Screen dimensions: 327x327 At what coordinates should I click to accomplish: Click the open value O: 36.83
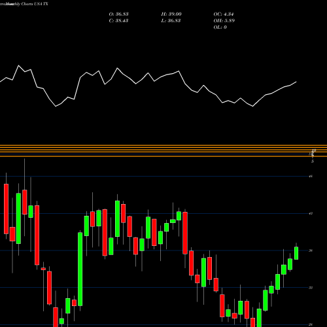(x=118, y=14)
